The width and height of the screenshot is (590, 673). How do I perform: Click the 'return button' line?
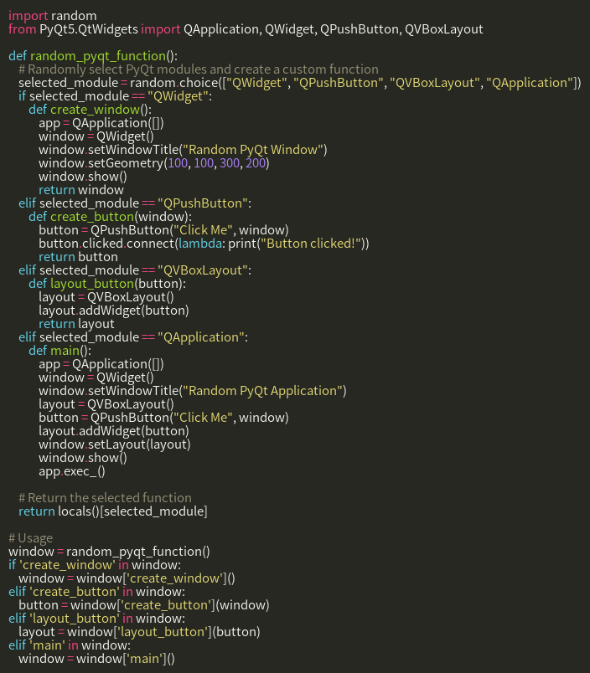pos(78,257)
